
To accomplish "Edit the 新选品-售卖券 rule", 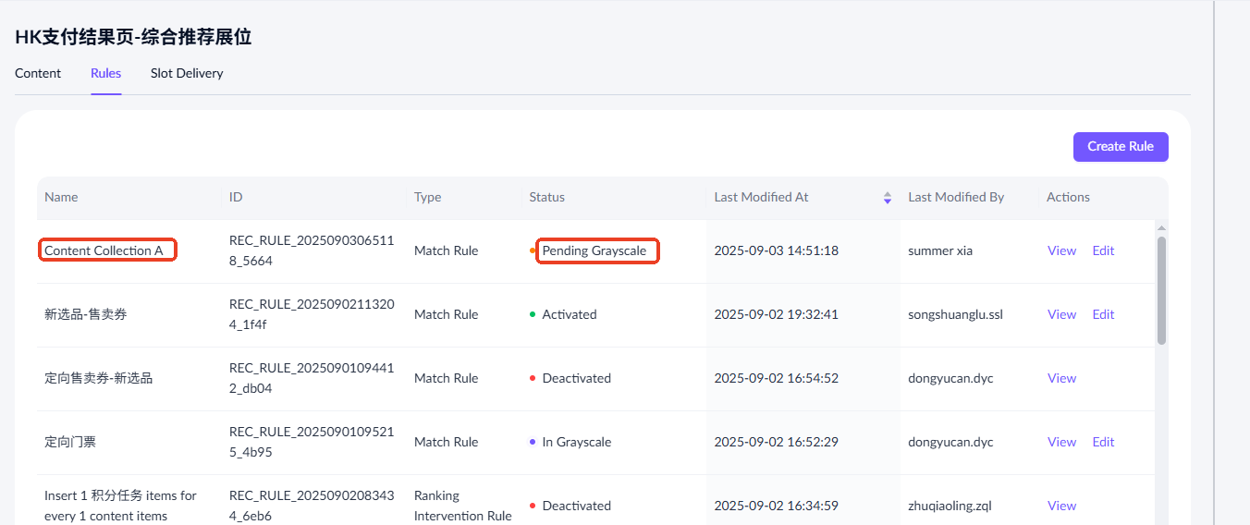I will pyautogui.click(x=1103, y=314).
